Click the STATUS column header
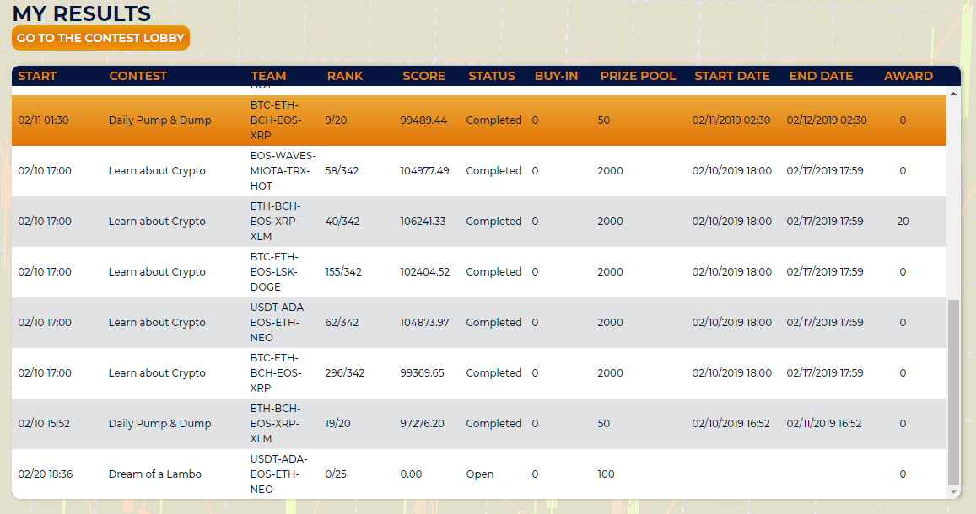The height and width of the screenshot is (514, 976). (492, 76)
